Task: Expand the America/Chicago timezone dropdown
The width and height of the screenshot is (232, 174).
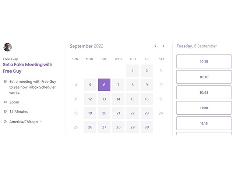Action: click(x=26, y=122)
